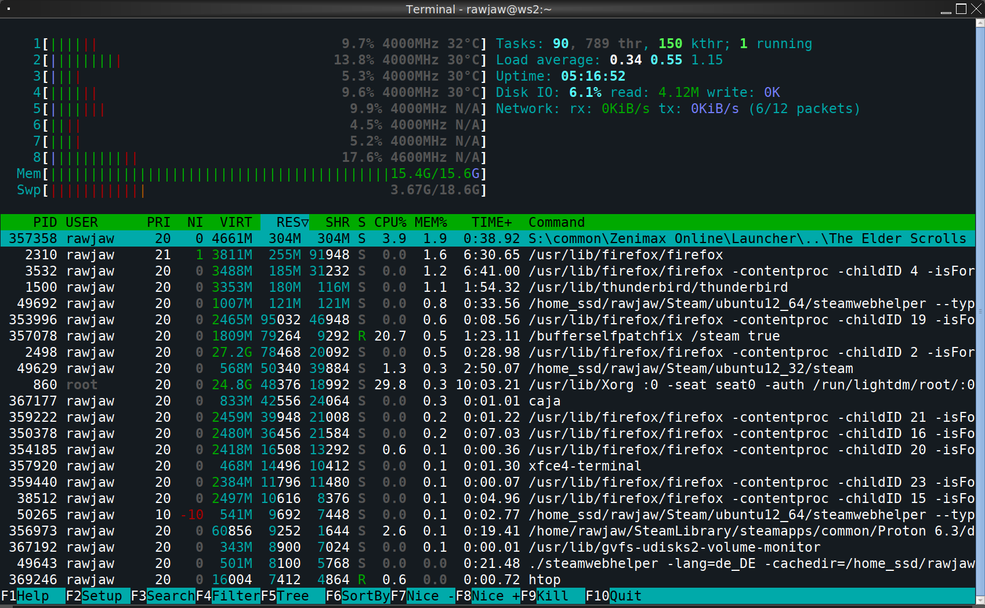Sort by the CPU% column header
Viewport: 985px width, 608px height.
tap(390, 222)
